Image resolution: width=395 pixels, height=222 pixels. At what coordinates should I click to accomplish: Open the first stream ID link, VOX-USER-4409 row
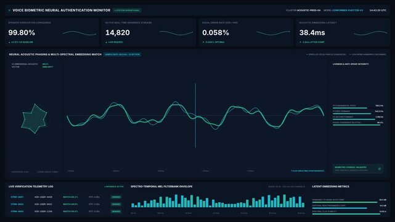point(17,197)
